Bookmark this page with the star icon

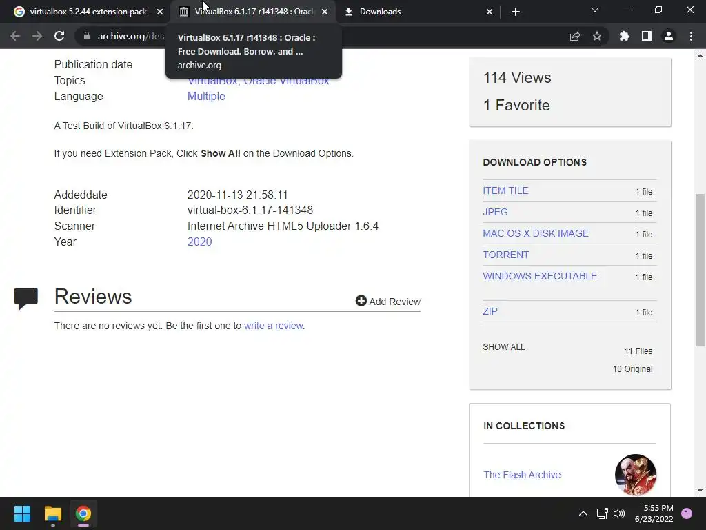click(597, 36)
